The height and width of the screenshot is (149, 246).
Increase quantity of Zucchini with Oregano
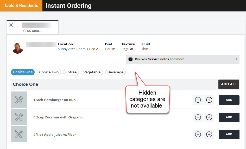point(209,117)
